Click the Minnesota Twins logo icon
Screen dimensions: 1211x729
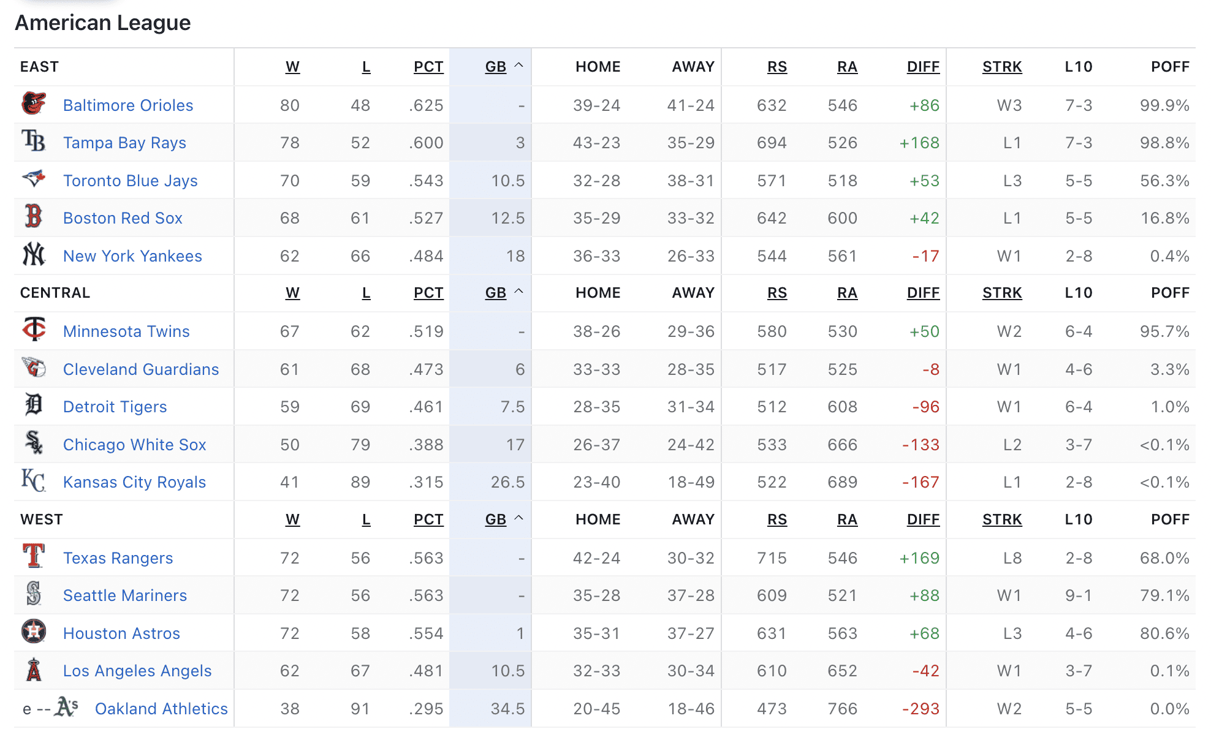coord(34,330)
